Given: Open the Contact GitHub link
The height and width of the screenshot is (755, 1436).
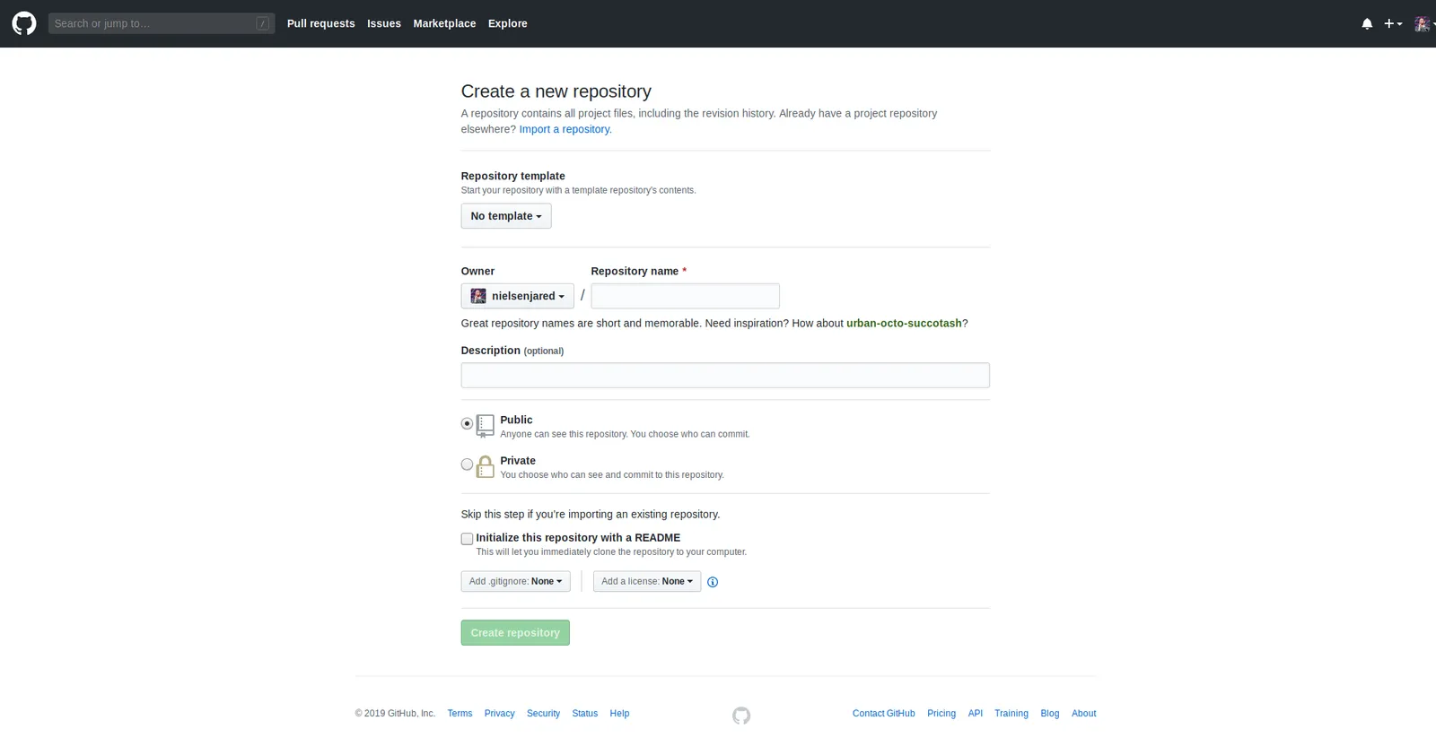Looking at the screenshot, I should click(884, 714).
